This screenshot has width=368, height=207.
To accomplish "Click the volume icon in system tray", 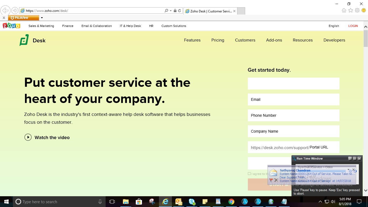I will [333, 202].
